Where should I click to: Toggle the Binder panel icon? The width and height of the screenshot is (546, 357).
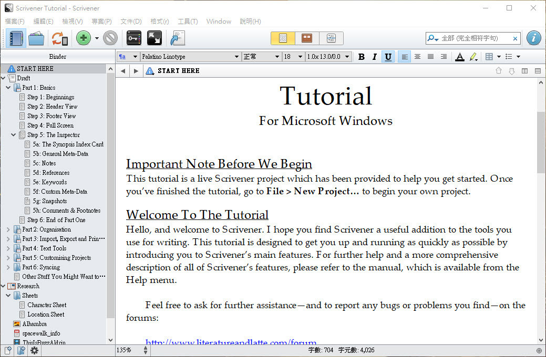tap(16, 38)
